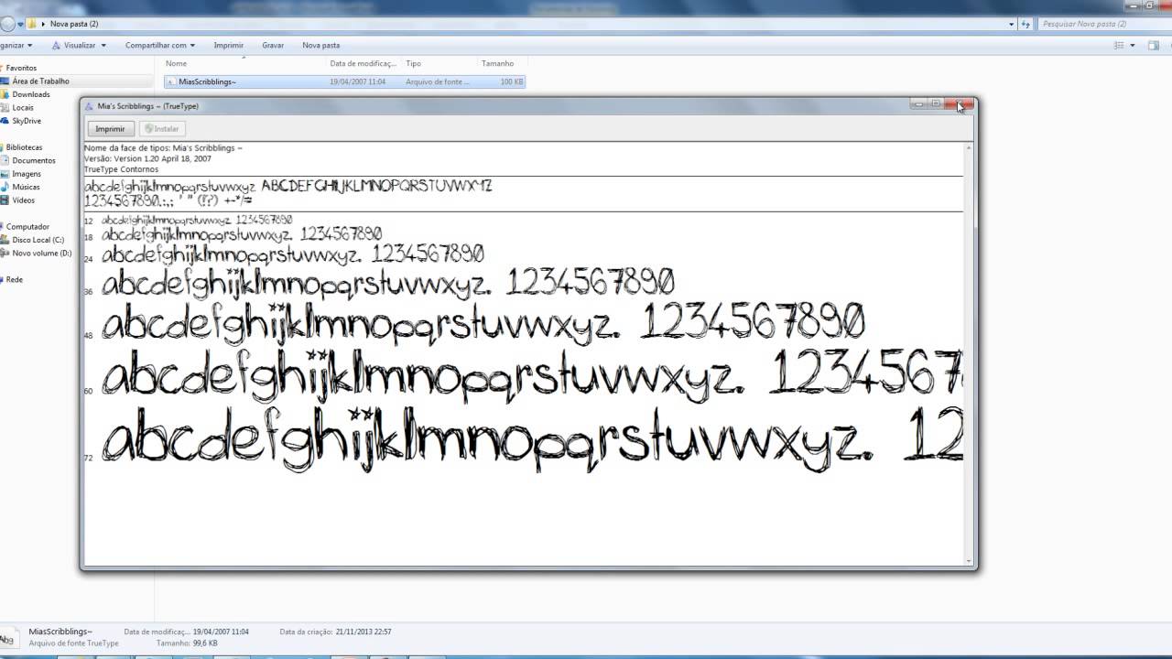Open SkyDrive in the sidebar

tap(26, 121)
